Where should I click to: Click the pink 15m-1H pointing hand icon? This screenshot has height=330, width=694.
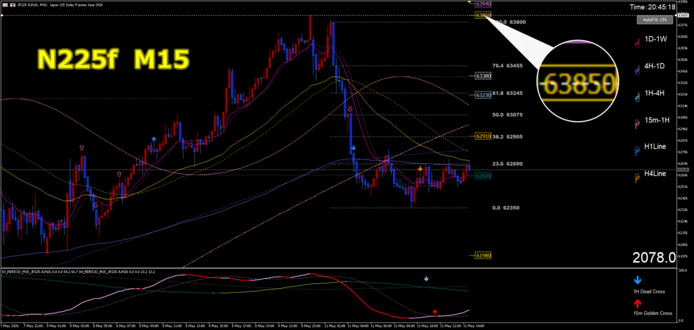637,124
